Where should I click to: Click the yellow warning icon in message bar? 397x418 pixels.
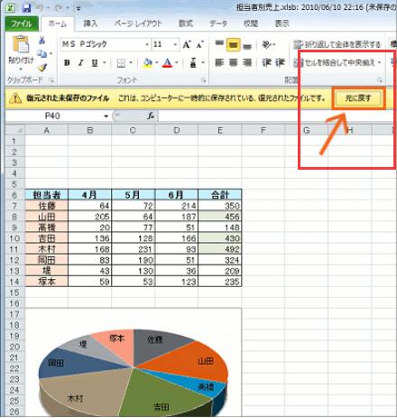(x=15, y=98)
